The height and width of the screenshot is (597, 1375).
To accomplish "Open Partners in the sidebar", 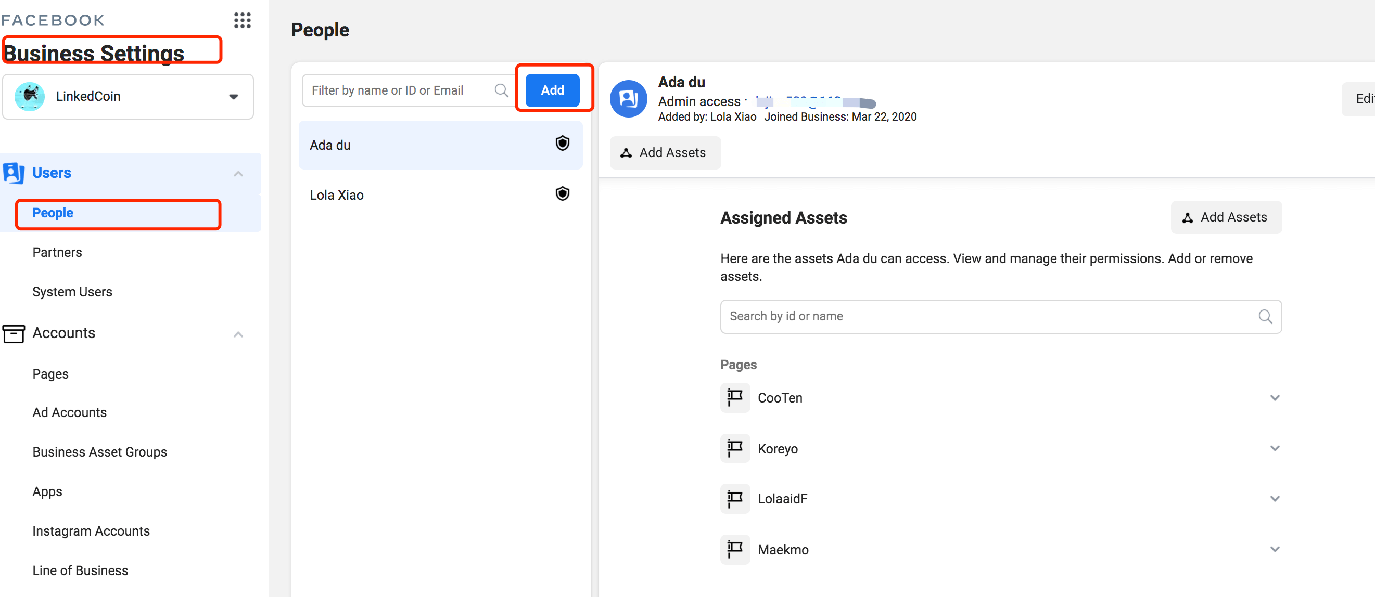I will (57, 252).
